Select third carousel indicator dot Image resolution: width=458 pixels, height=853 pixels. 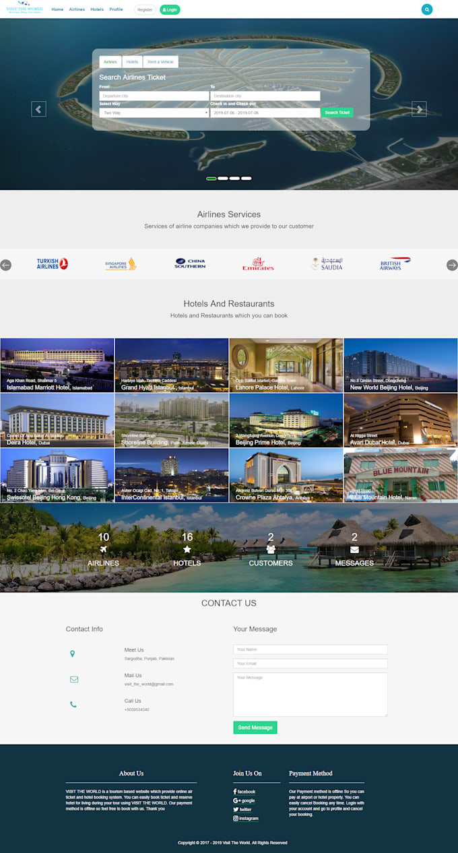pos(234,179)
